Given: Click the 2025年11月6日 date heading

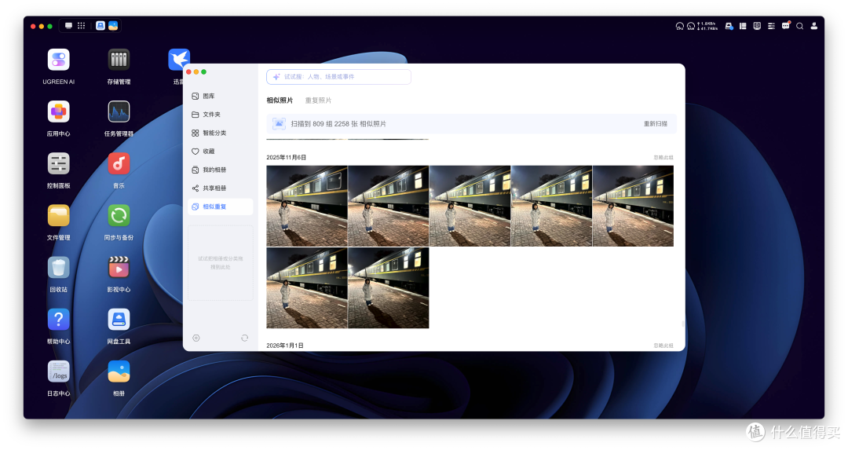Looking at the screenshot, I should pos(286,157).
